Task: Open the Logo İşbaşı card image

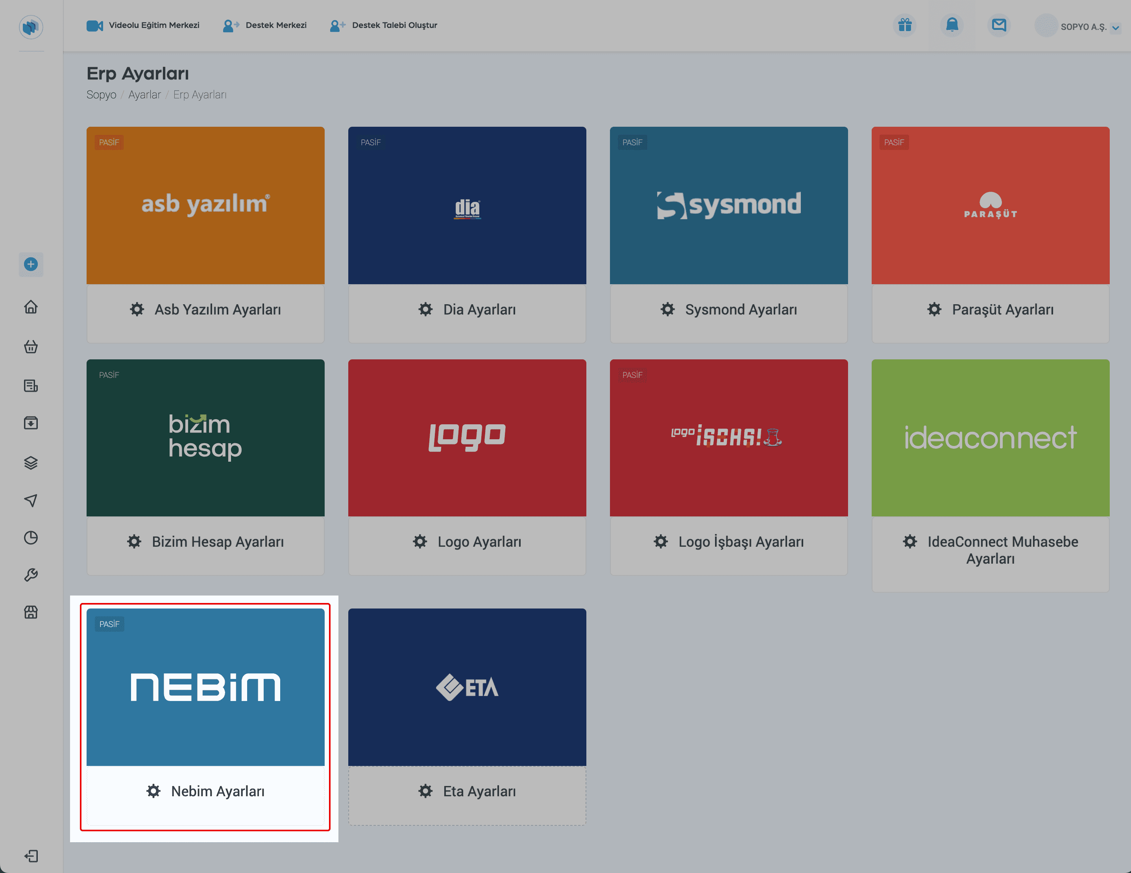Action: 729,438
